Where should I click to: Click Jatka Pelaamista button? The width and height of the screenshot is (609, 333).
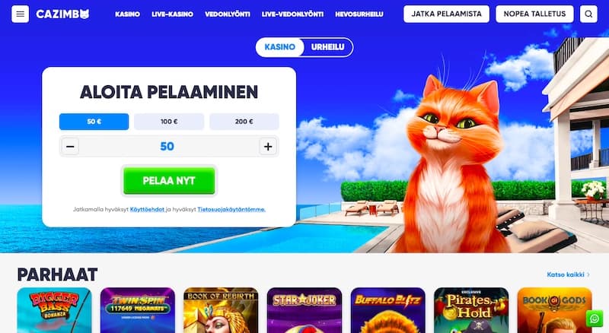coord(446,14)
